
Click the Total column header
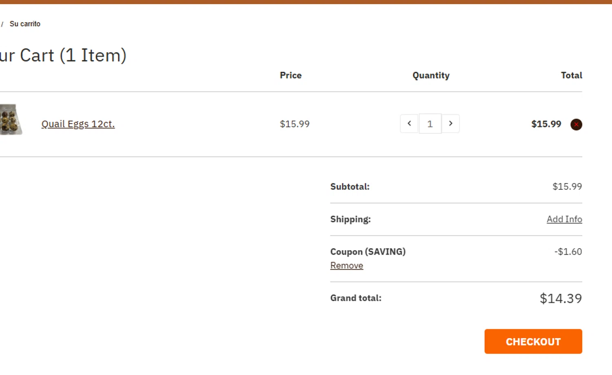pos(571,75)
